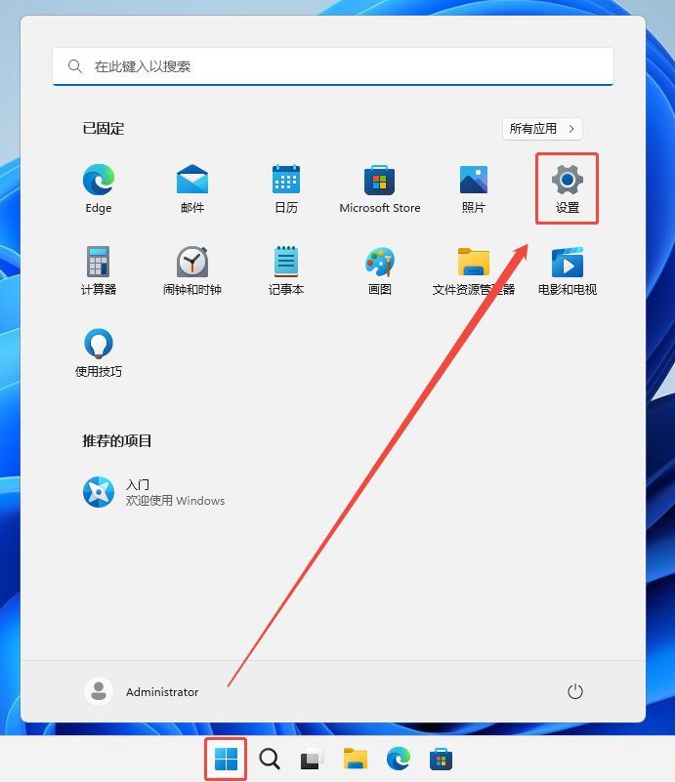The image size is (675, 782).
Task: Open the 画图 Paint app
Action: [x=380, y=270]
